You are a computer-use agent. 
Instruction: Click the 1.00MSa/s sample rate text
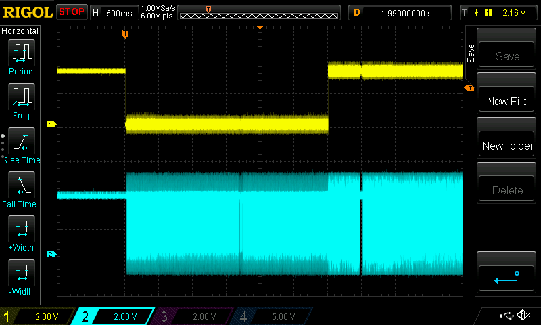tap(158, 8)
